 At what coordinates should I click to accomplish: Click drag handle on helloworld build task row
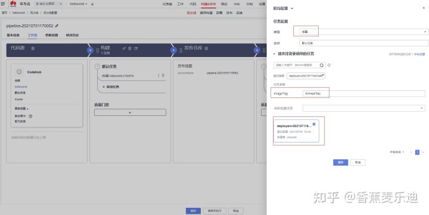coord(163,75)
